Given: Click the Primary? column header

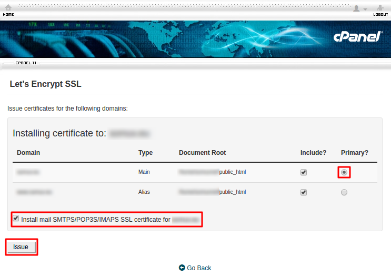Looking at the screenshot, I should pyautogui.click(x=355, y=153).
